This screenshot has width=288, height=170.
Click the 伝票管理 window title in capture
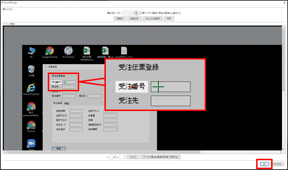tap(52, 67)
